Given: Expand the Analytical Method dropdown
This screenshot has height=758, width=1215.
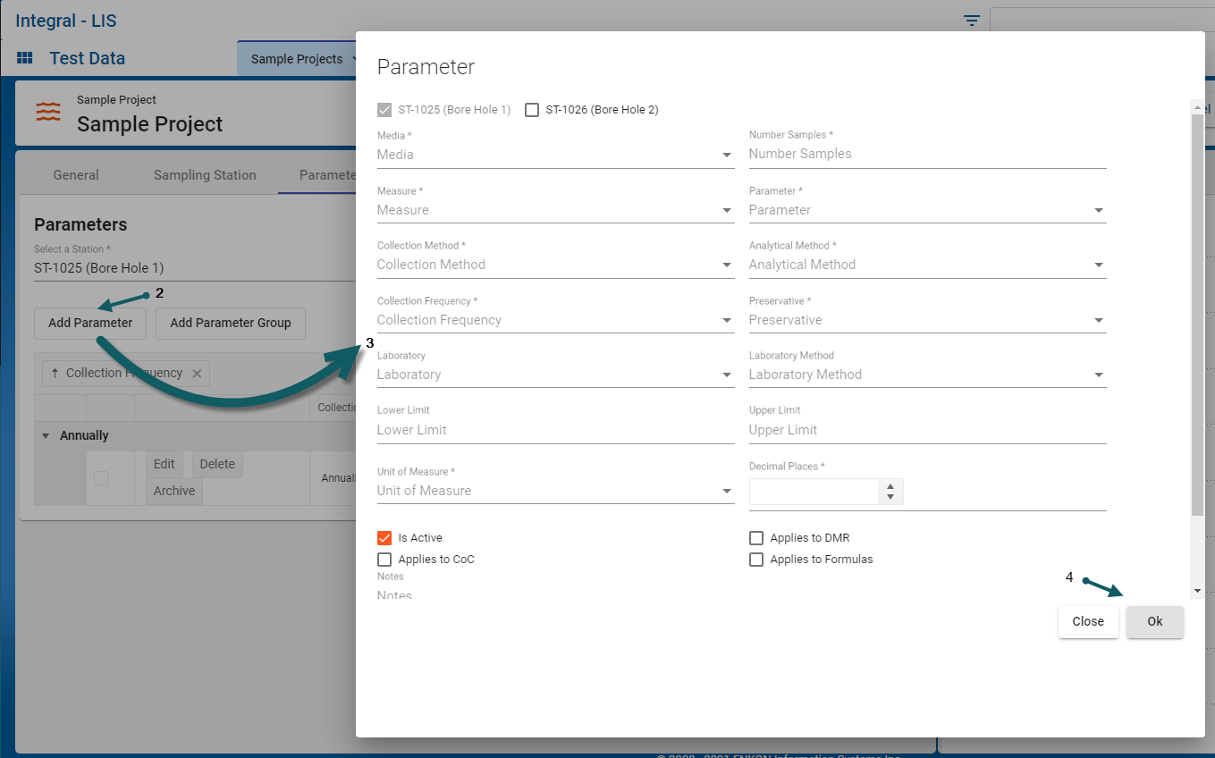Looking at the screenshot, I should [x=926, y=265].
